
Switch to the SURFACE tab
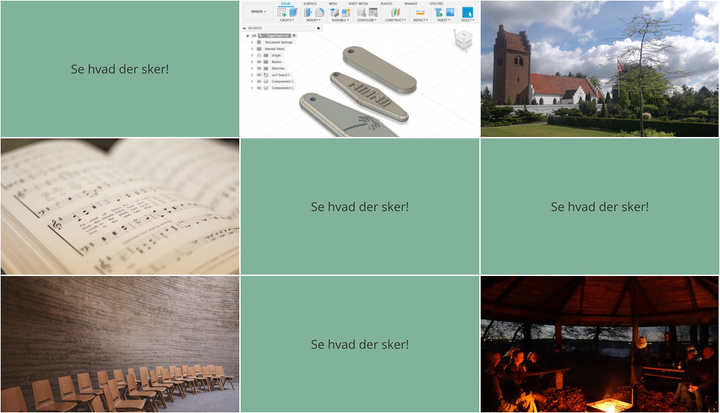tap(310, 3)
